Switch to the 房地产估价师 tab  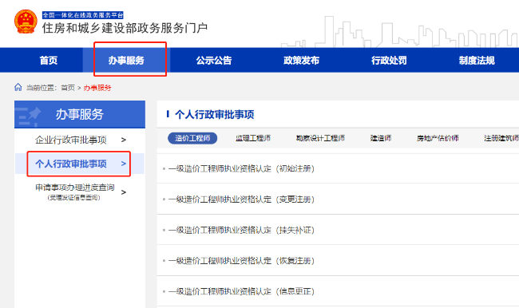438,138
